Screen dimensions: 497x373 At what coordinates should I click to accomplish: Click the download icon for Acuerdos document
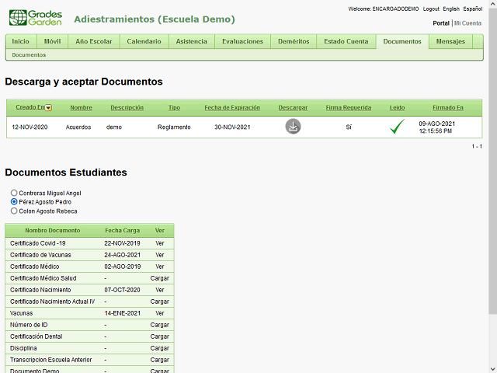click(x=293, y=127)
